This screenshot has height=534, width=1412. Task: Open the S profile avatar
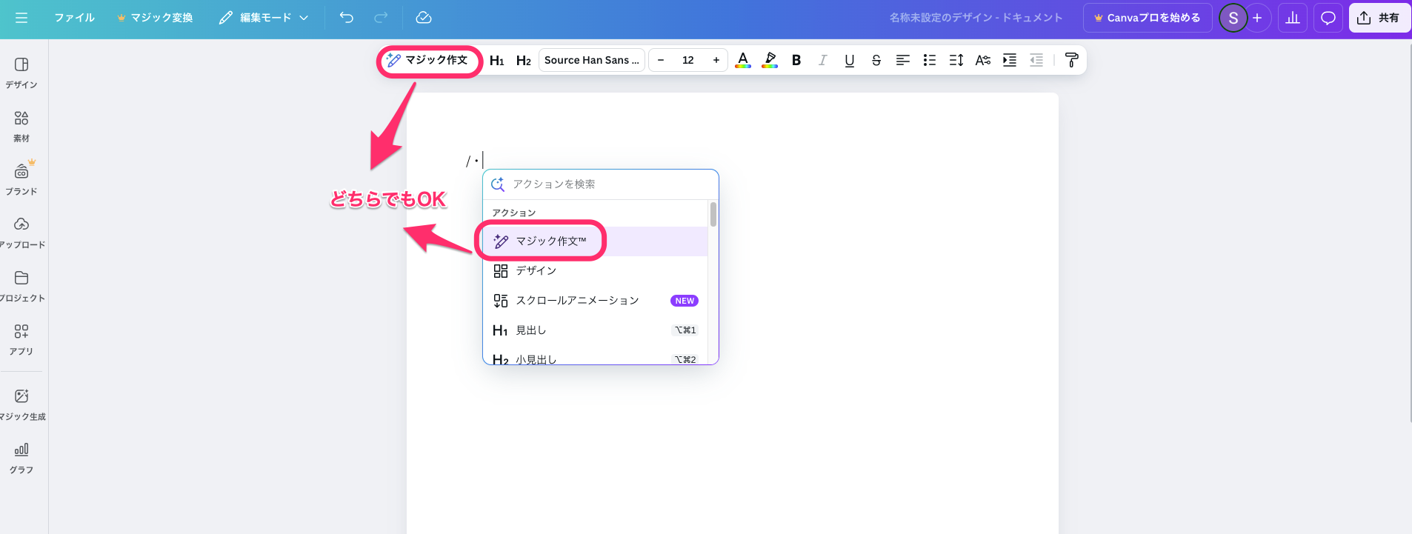point(1233,18)
